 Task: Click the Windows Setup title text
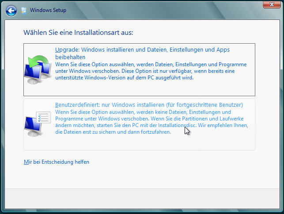coord(48,10)
